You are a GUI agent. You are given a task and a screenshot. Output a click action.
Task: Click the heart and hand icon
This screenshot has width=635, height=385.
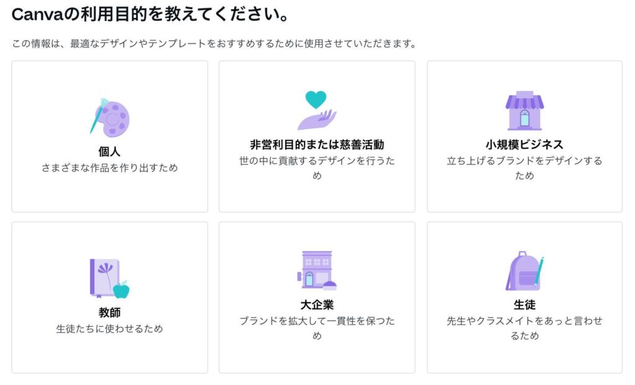click(x=317, y=110)
